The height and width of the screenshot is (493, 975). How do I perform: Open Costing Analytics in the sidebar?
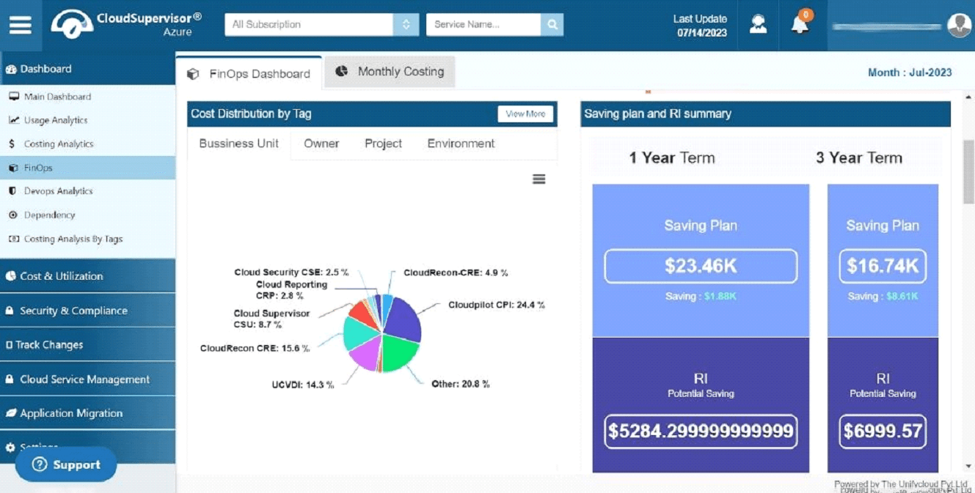59,144
